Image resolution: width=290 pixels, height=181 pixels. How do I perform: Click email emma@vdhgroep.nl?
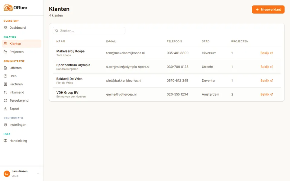click(121, 94)
